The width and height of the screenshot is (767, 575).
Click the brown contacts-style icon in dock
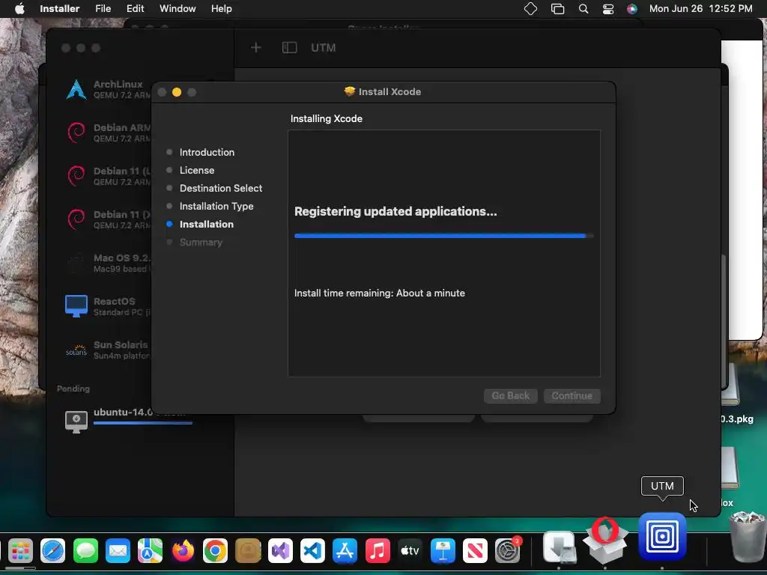tap(248, 551)
